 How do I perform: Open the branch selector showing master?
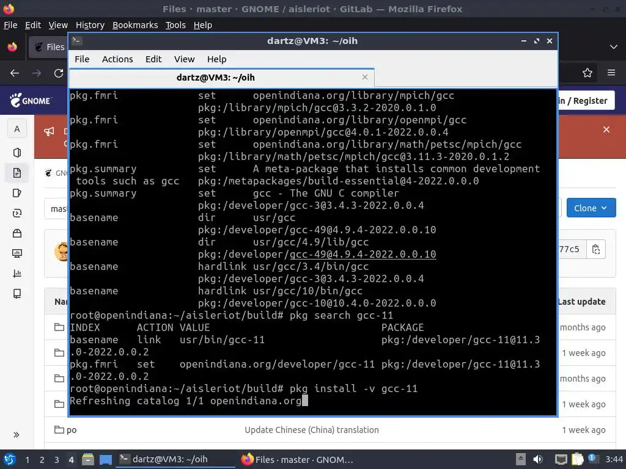(x=56, y=209)
